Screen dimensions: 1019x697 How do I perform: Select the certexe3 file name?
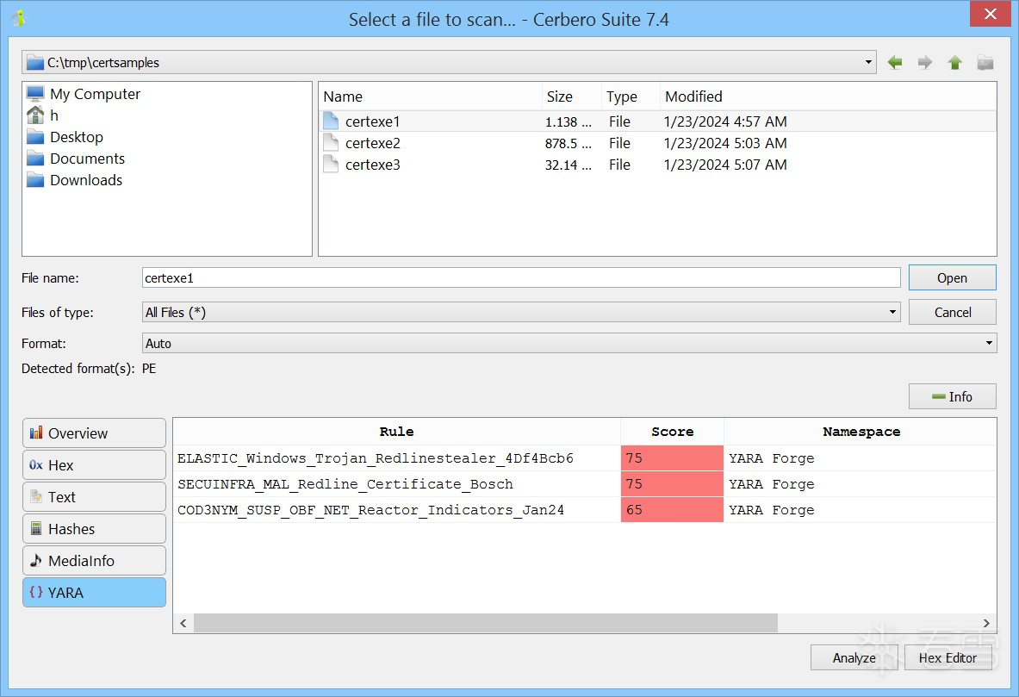point(372,165)
